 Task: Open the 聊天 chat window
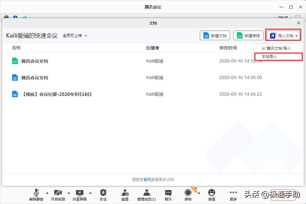[x=168, y=195]
